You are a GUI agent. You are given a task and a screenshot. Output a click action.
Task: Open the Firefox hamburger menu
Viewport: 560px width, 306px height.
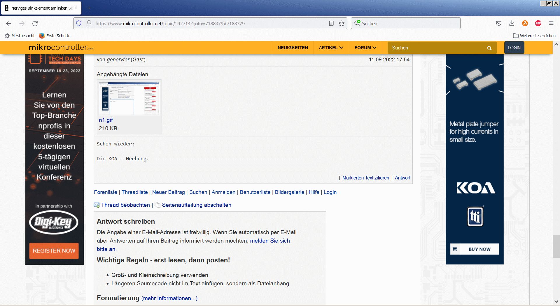click(551, 24)
